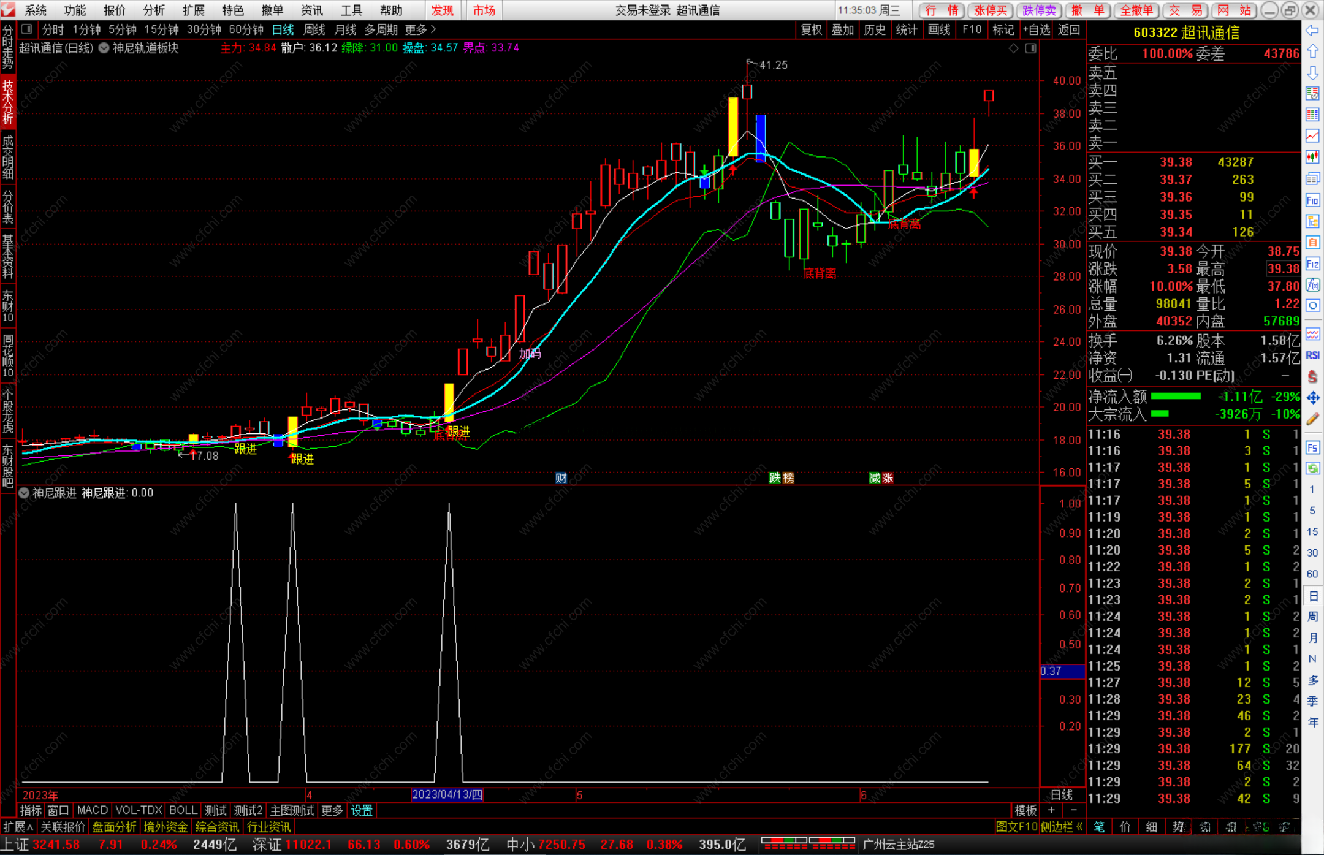Image resolution: width=1324 pixels, height=855 pixels.
Task: Open the 分析 menu
Action: (153, 10)
